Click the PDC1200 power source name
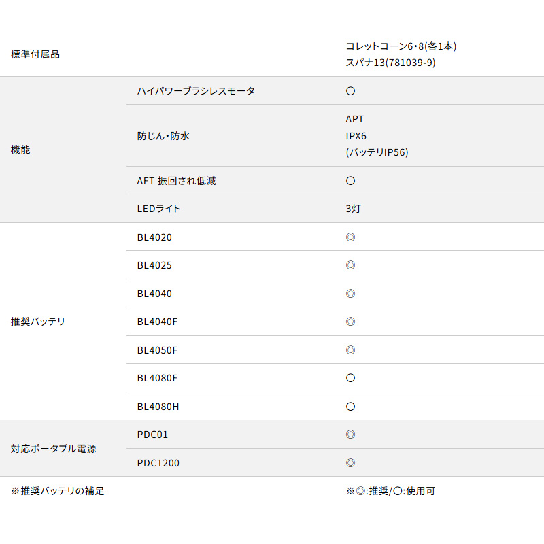Screen dimensions: 544x544 (x=158, y=463)
